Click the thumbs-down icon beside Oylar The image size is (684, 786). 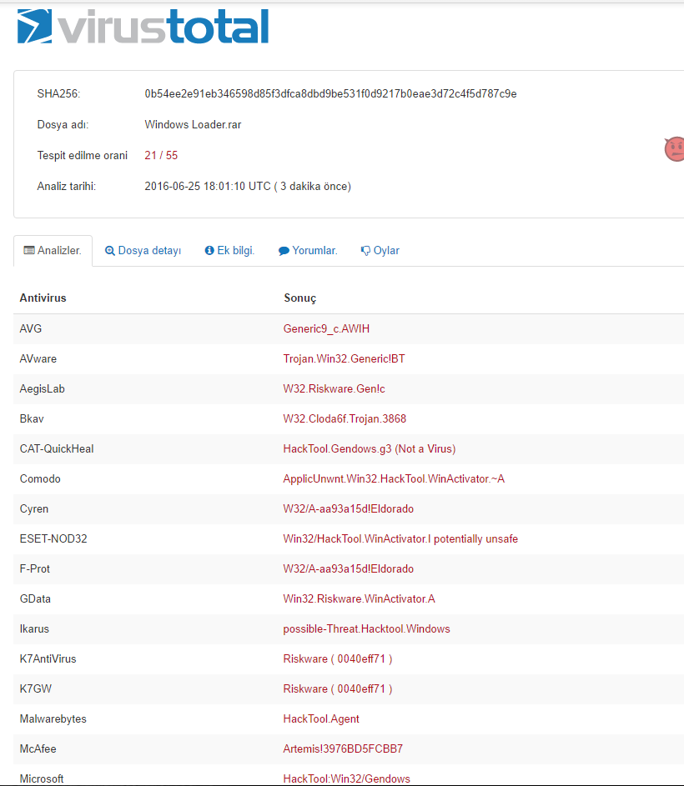(x=365, y=251)
